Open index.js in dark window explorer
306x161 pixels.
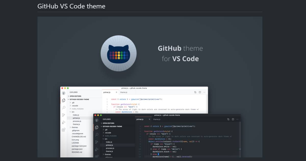click(109, 142)
